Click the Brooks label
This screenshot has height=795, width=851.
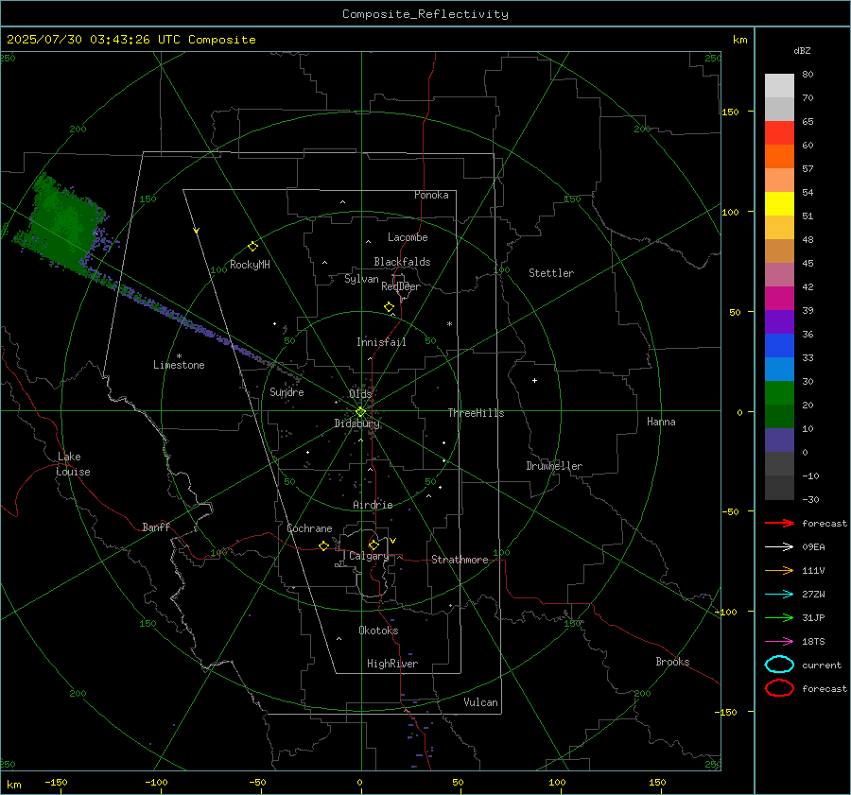[x=672, y=662]
